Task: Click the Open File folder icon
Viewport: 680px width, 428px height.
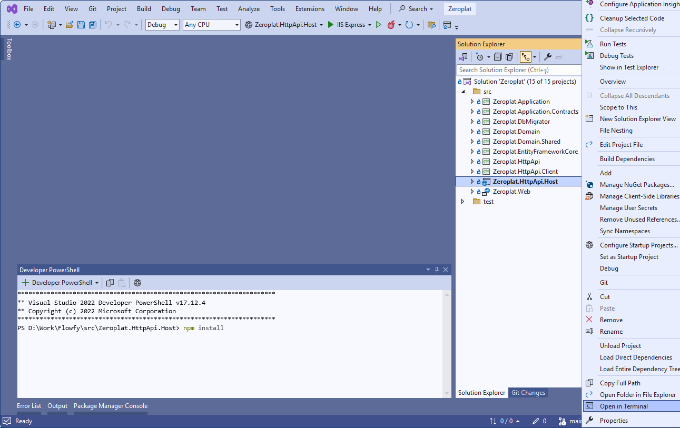Action: coord(69,25)
